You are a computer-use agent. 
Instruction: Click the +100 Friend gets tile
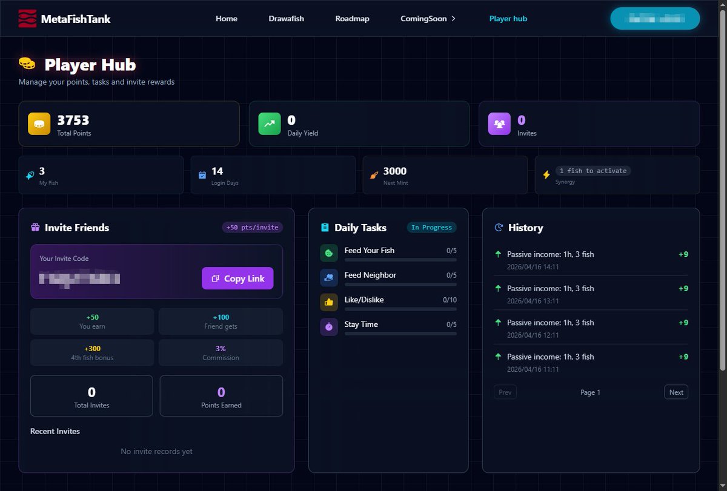pos(221,321)
